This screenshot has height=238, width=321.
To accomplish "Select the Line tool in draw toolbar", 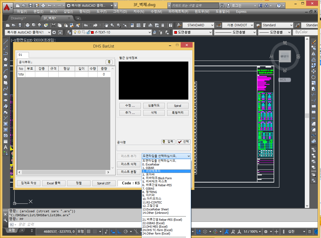I will (x=6, y=42).
